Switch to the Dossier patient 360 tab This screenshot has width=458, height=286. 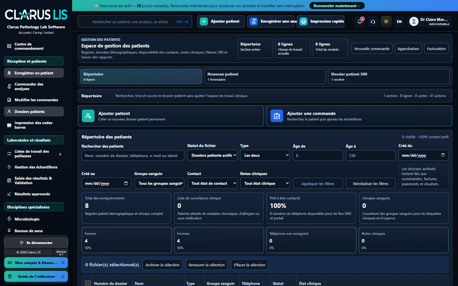389,77
